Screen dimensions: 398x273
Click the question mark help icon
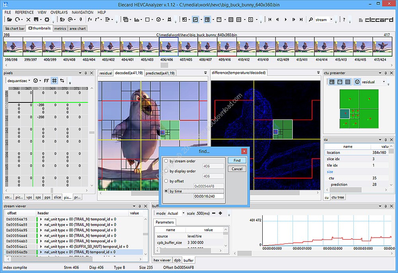click(344, 20)
